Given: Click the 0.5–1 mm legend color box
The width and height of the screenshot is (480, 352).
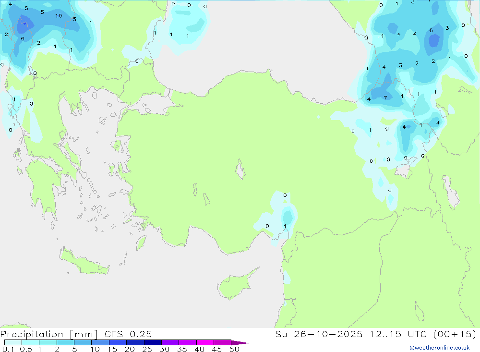Looking at the screenshot, I should (x=30, y=342).
